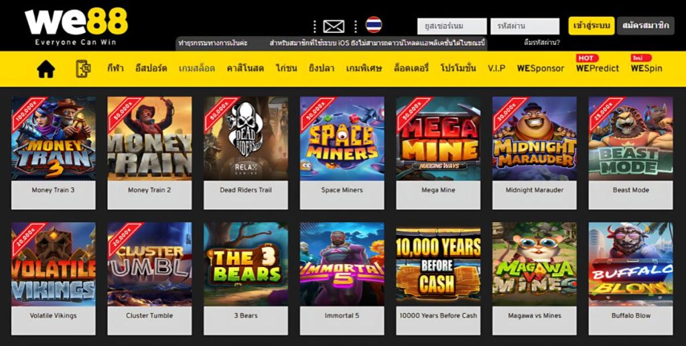
Task: Open Money Train 3 game thumbnail
Action: point(54,138)
